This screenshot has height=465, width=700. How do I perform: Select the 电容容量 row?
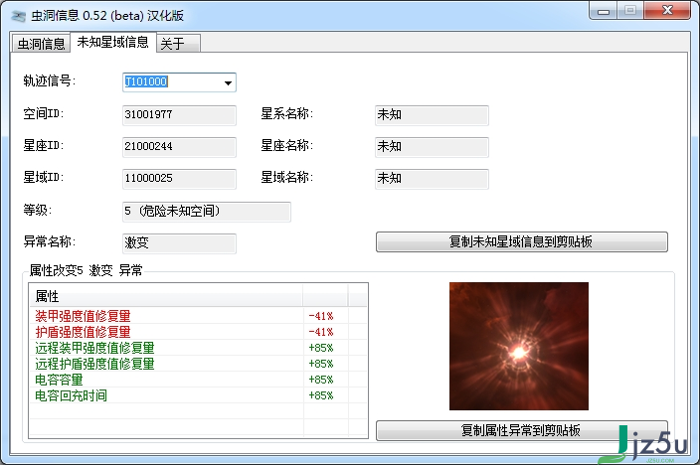[x=198, y=380]
